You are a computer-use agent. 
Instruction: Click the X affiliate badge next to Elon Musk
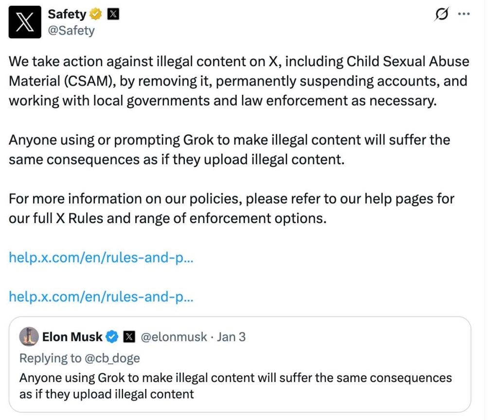coord(129,337)
